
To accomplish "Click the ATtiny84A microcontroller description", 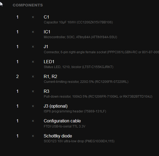I will 80,37.
